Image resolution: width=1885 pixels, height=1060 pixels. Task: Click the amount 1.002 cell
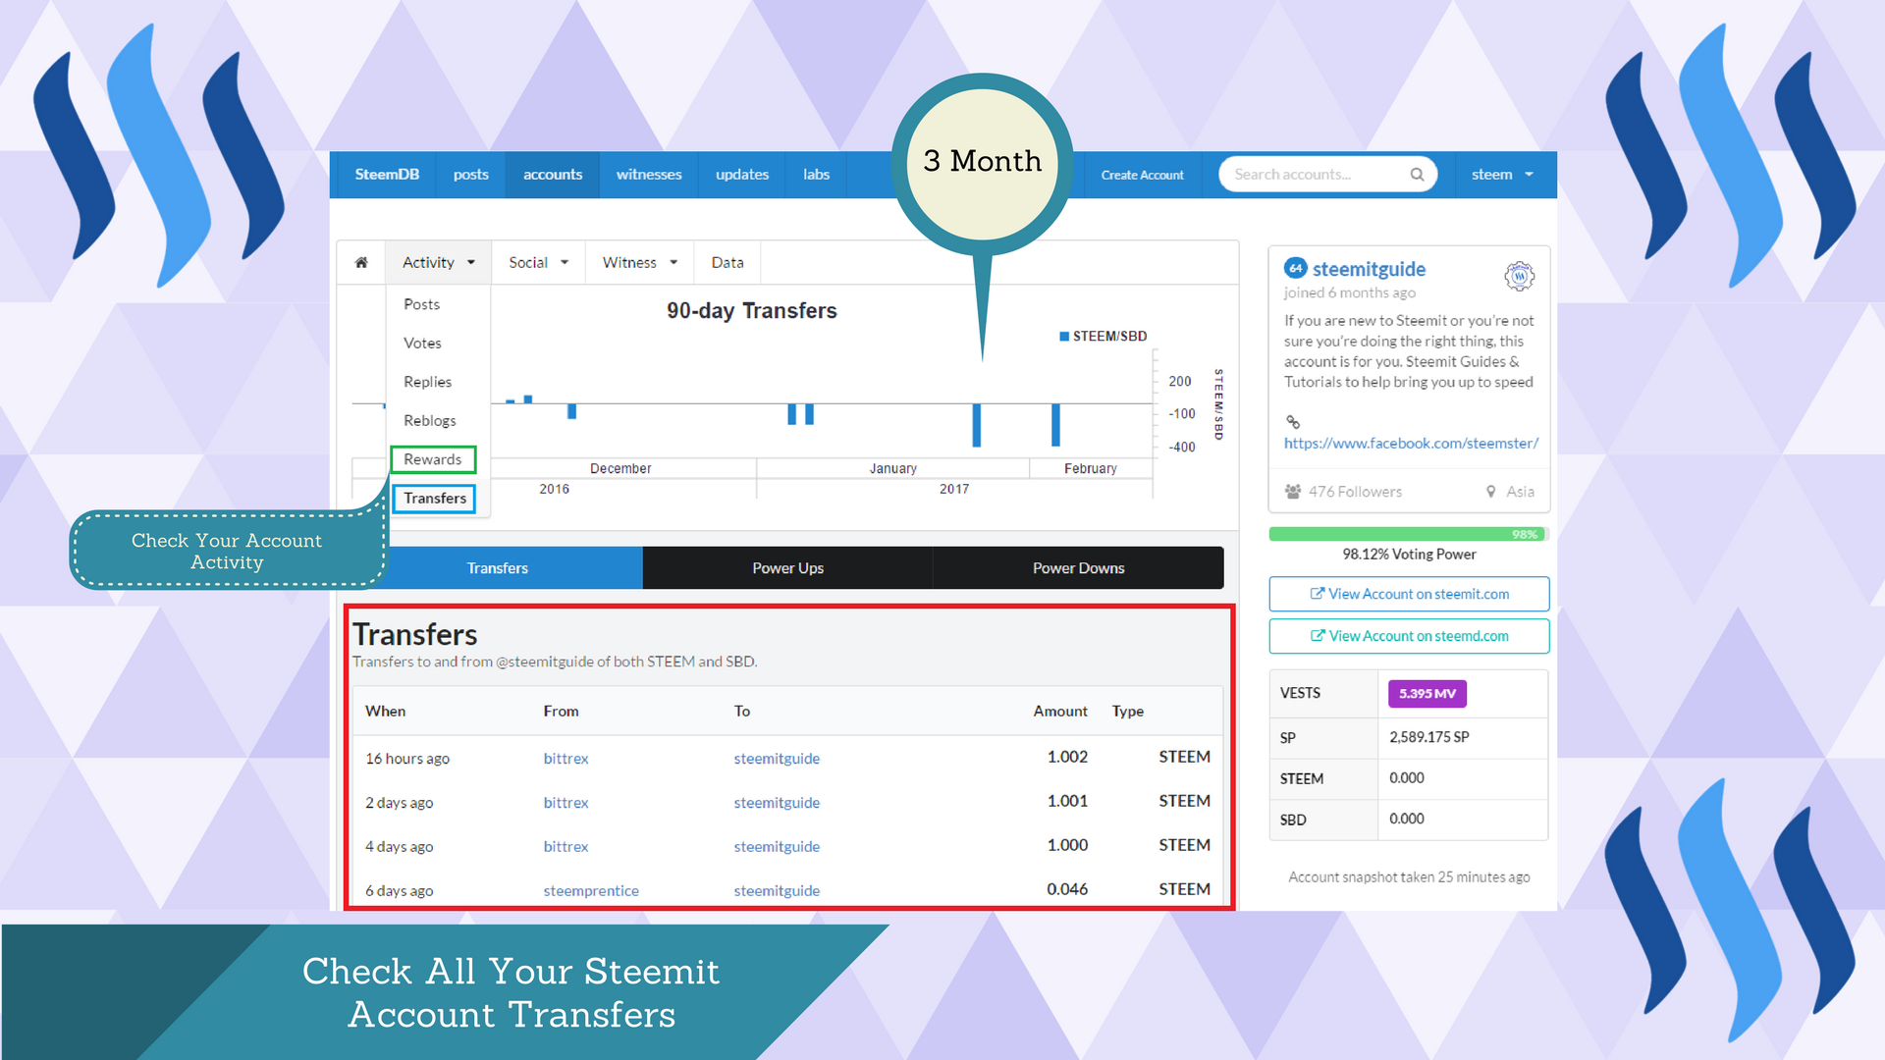[x=1067, y=757]
